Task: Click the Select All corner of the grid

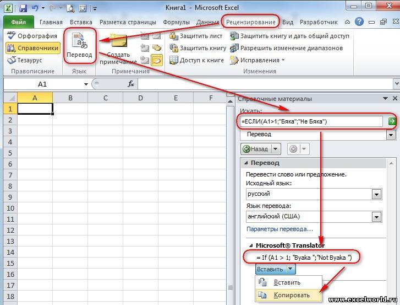Action: pos(10,98)
